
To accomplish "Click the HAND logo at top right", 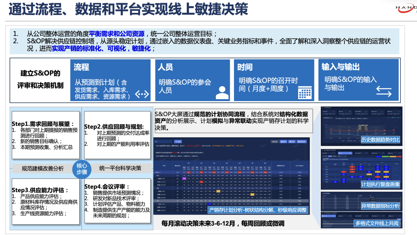I will pos(406,8).
